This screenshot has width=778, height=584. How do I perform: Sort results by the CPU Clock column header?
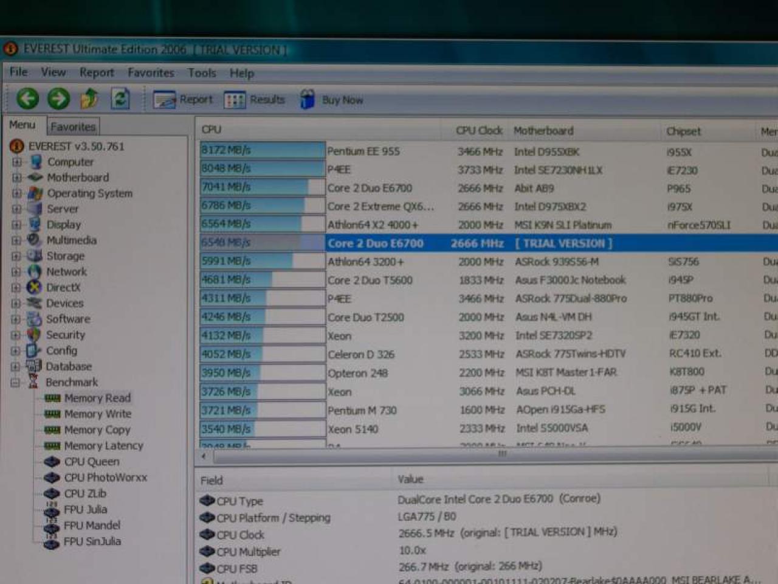coord(478,130)
